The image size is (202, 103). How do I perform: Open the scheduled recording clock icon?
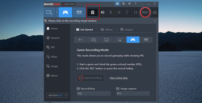[x=129, y=3]
